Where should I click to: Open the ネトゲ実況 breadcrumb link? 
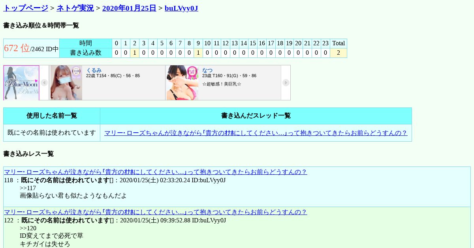[75, 8]
